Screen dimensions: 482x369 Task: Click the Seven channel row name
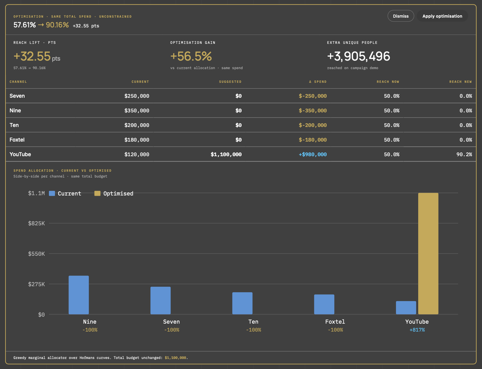tap(17, 96)
